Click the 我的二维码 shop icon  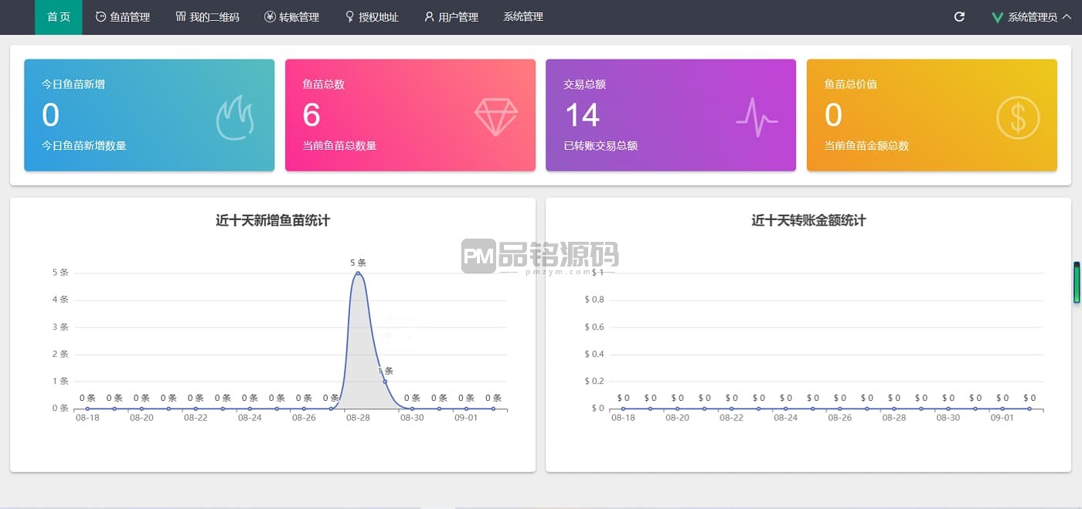(181, 17)
